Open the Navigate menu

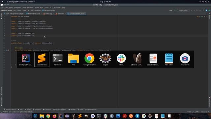point(17,8)
